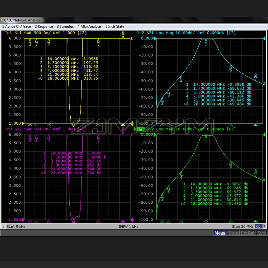The width and height of the screenshot is (268, 268).
Task: Activate the Tr1 S11 SWR trace title
Action: pos(46,33)
